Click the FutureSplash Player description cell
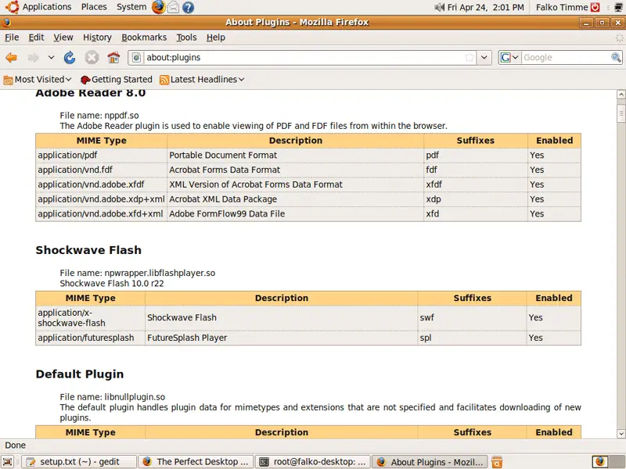Image resolution: width=626 pixels, height=469 pixels. click(x=282, y=338)
